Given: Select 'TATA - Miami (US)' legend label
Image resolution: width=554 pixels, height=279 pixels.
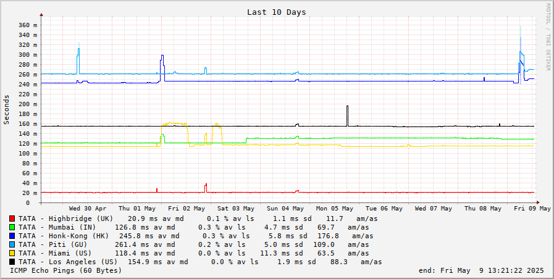Looking at the screenshot, I should point(55,253).
